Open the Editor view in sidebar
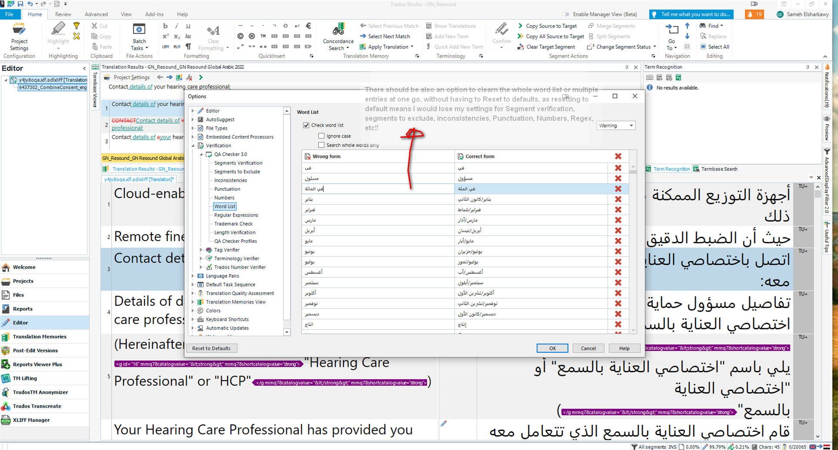Screen dimensions: 838x450 45,322
